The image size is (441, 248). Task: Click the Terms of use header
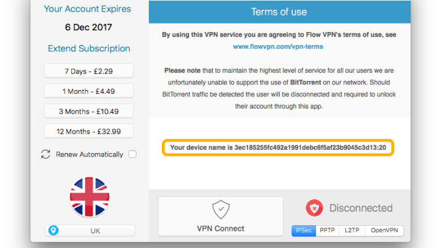279,12
